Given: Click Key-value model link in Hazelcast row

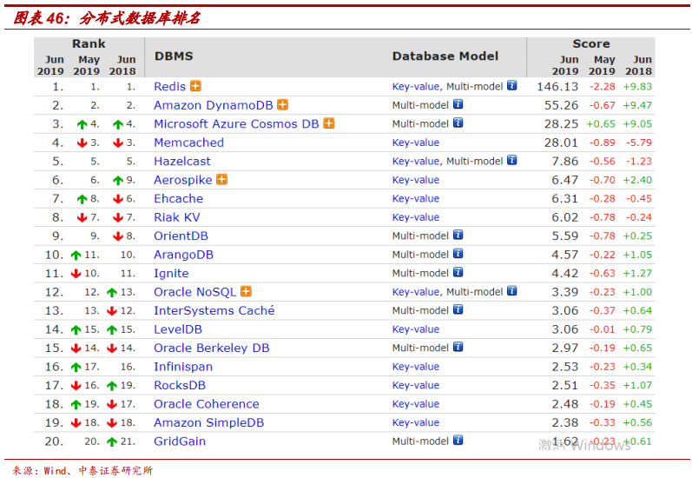Looking at the screenshot, I should point(416,162).
